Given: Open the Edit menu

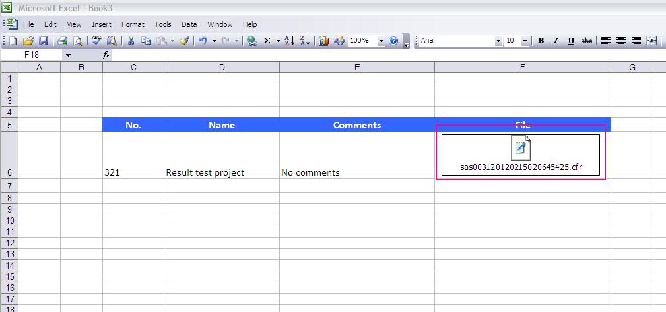Looking at the screenshot, I should [x=51, y=24].
